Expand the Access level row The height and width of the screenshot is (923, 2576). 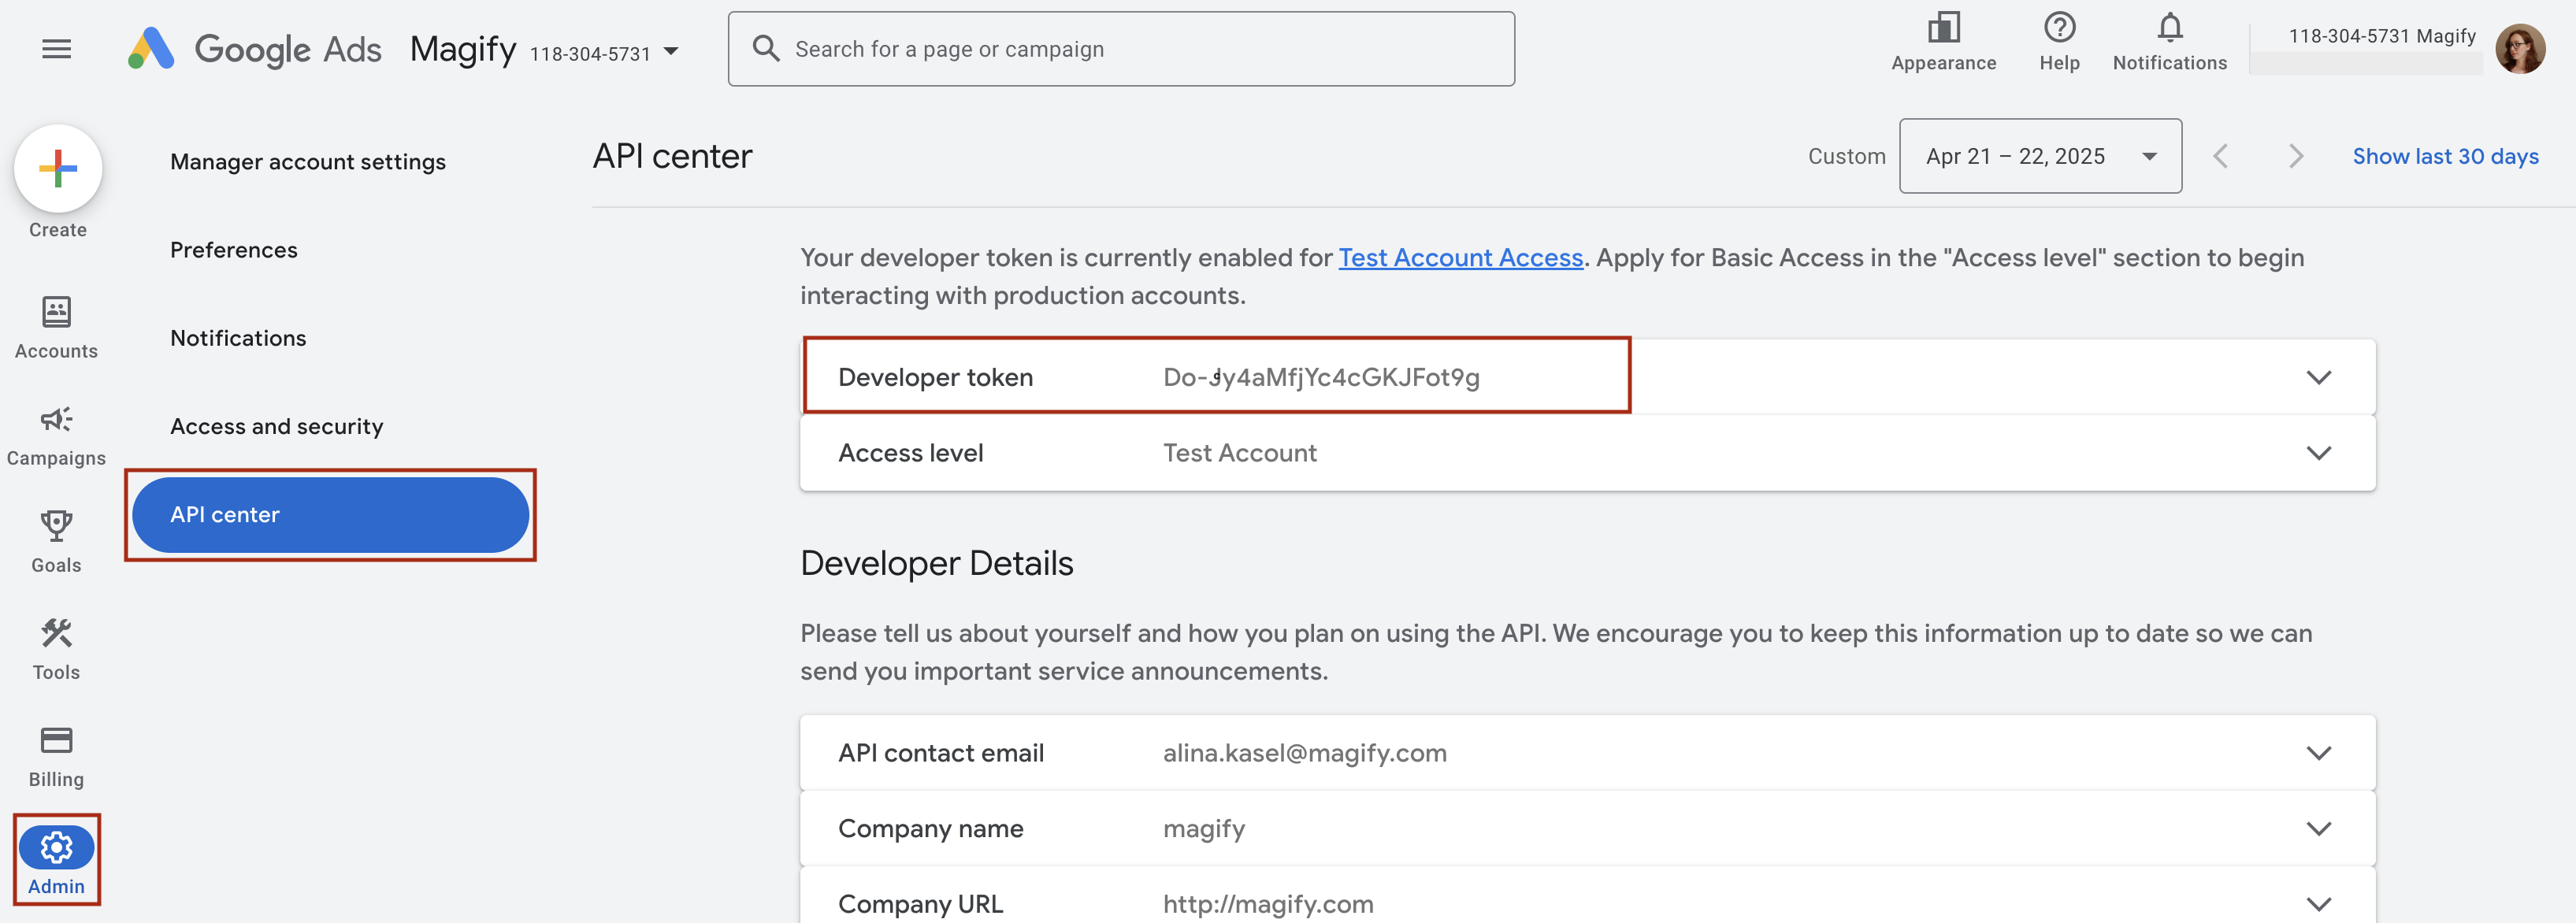(x=2317, y=453)
